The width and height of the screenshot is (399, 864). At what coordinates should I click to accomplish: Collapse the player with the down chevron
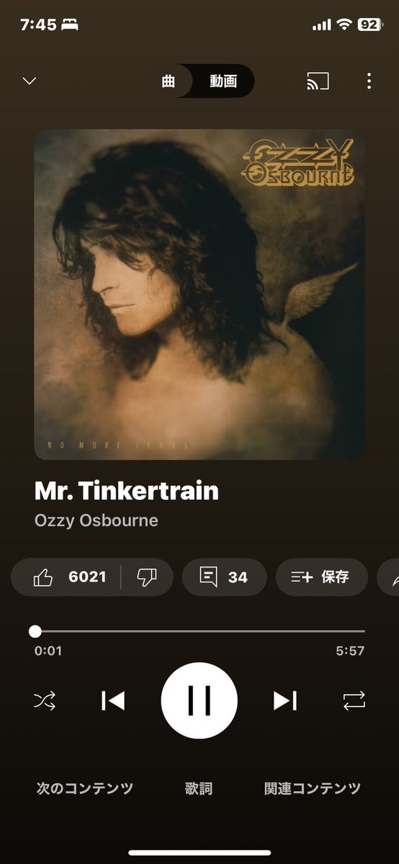[x=30, y=81]
